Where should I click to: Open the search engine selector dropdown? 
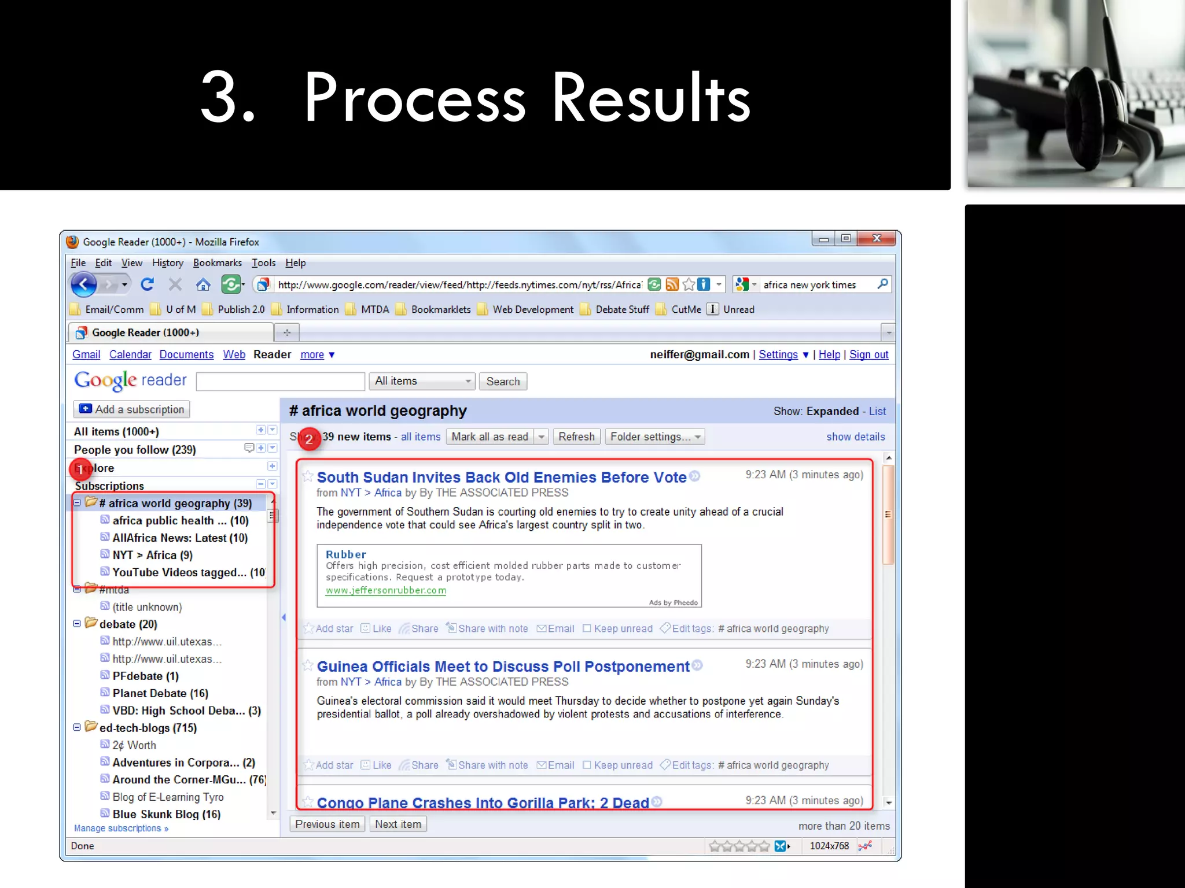(x=745, y=284)
